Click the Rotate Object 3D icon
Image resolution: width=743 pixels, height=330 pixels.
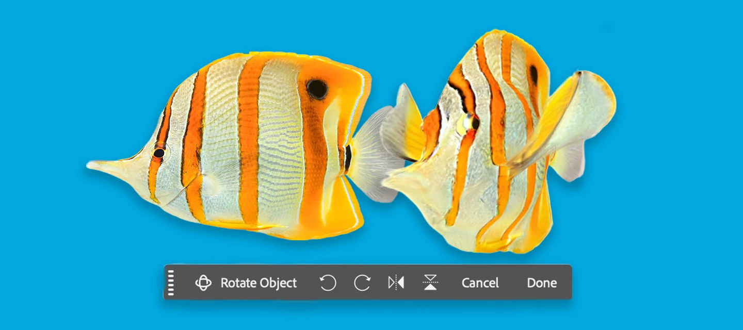click(203, 283)
